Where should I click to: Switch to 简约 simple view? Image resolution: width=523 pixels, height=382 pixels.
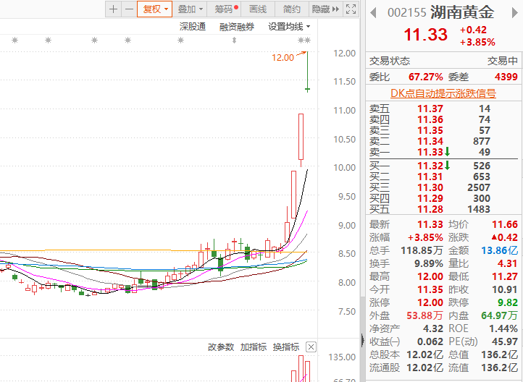[292, 9]
